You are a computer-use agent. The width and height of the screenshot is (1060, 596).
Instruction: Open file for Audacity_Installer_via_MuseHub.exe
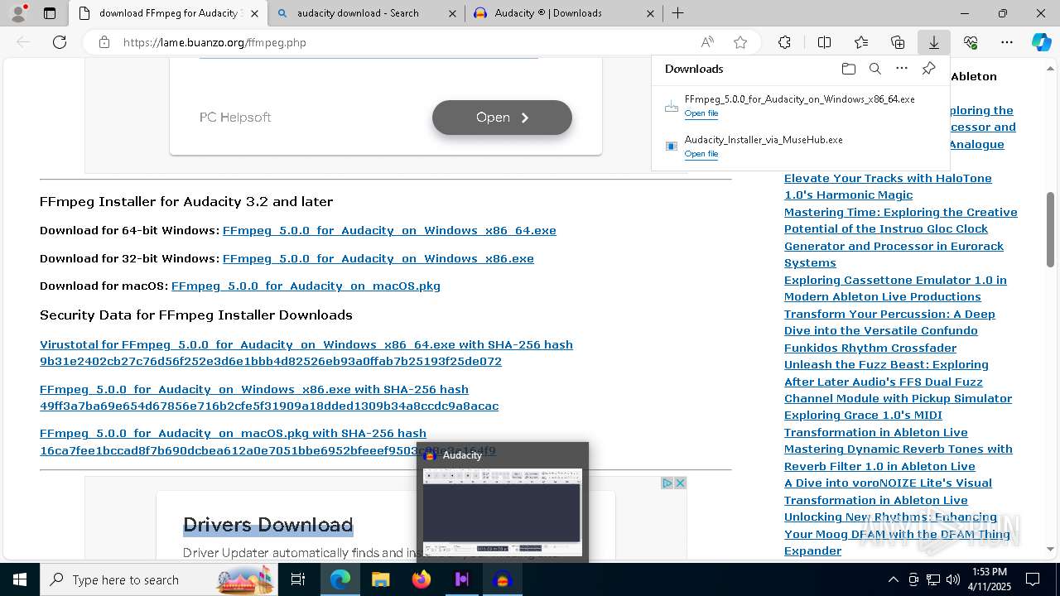701,154
